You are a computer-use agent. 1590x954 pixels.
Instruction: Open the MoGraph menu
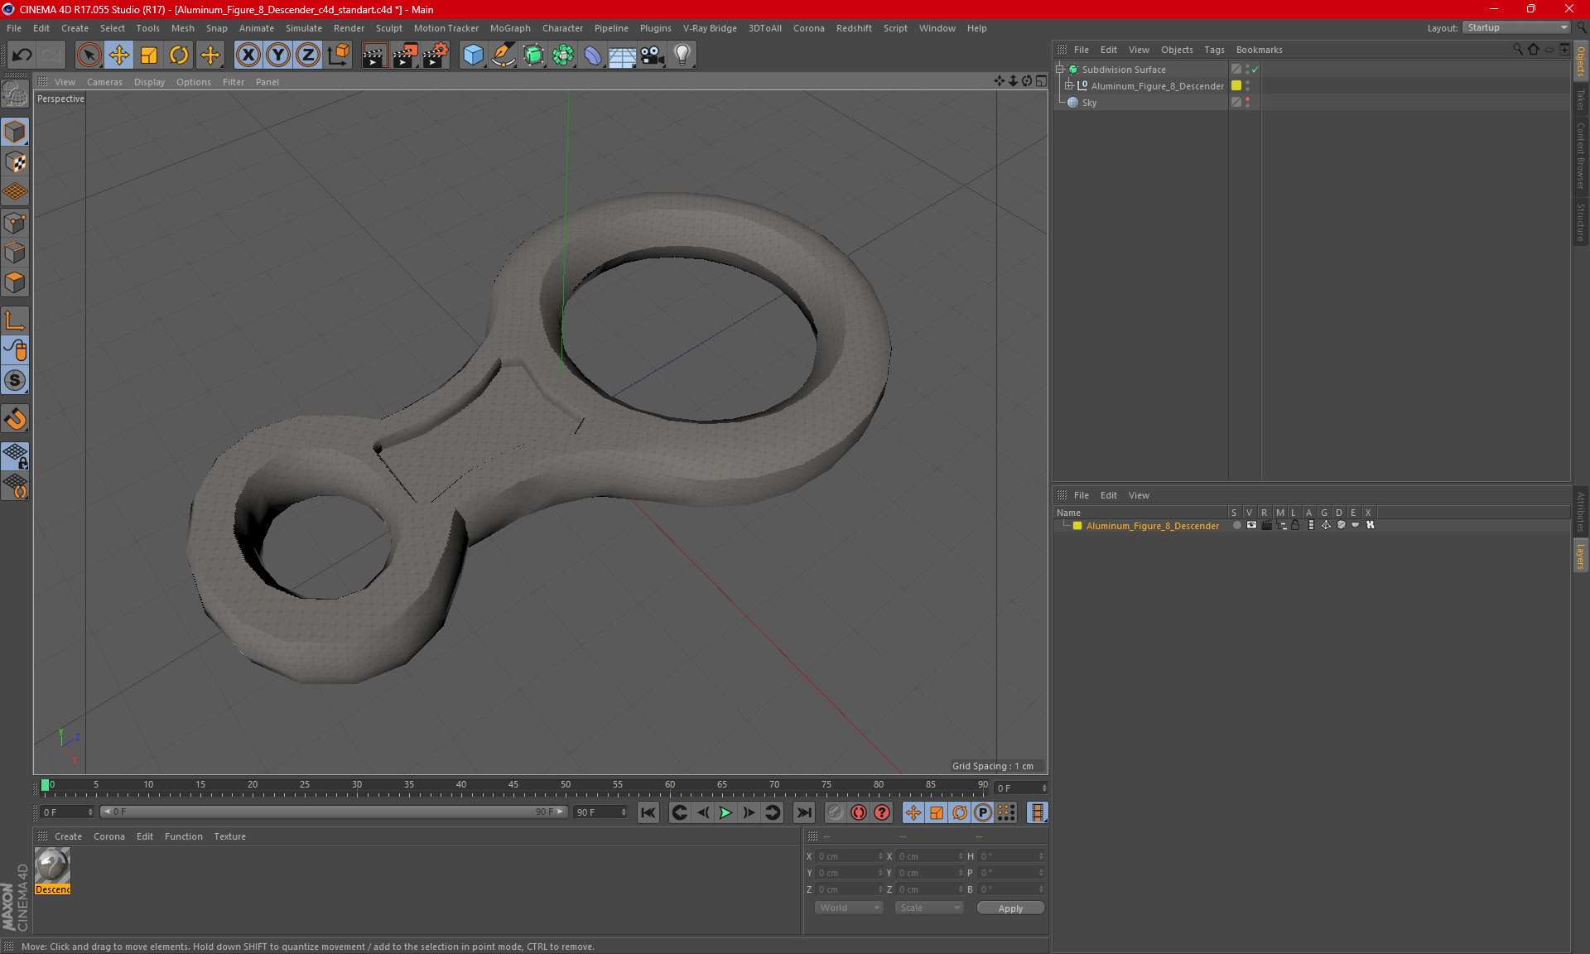[509, 28]
